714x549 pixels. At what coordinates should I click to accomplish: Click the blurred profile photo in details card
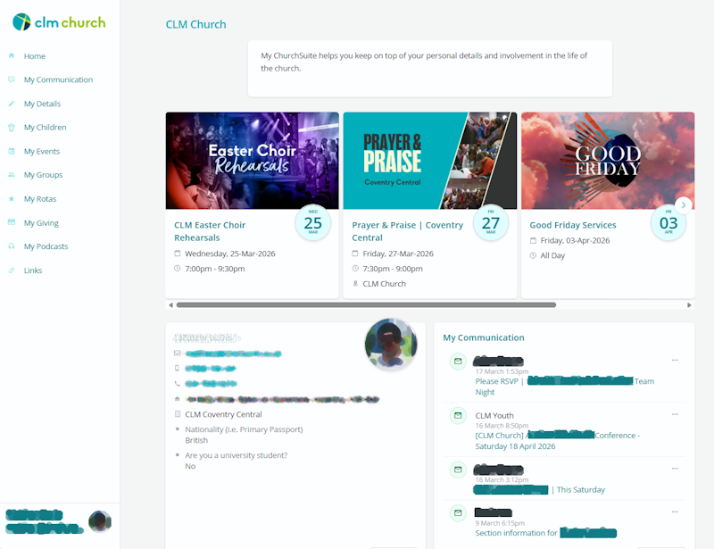coord(391,345)
